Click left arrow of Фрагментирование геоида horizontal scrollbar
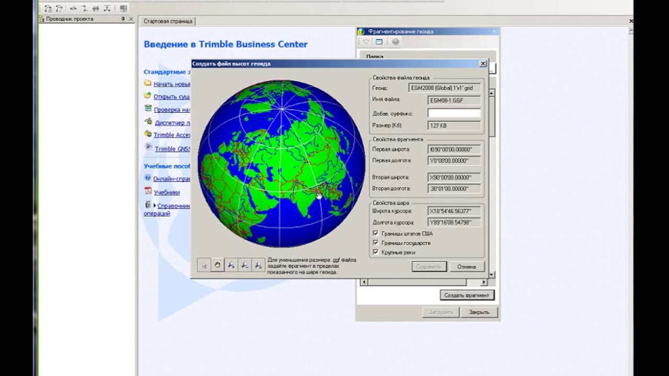Screen dimensions: 669x376 (x=364, y=282)
